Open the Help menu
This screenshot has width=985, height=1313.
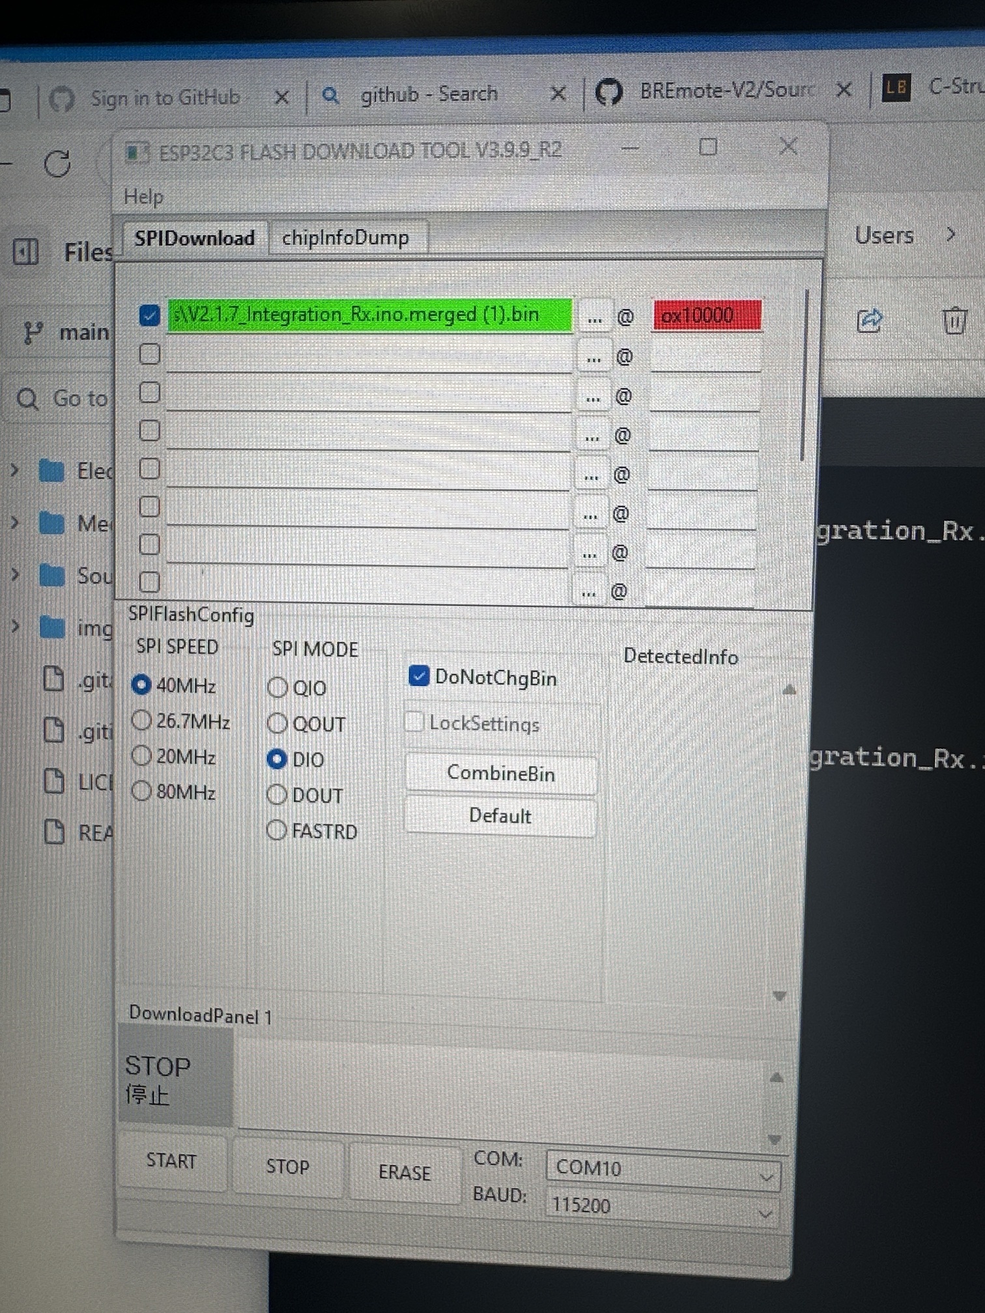[143, 197]
